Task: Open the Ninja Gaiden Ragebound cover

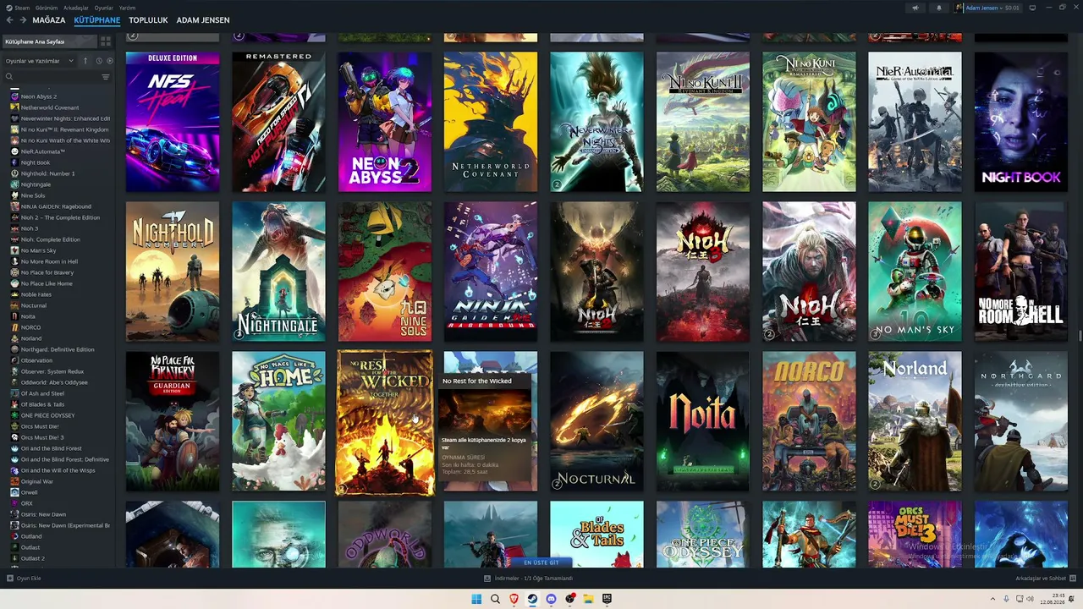Action: [491, 272]
